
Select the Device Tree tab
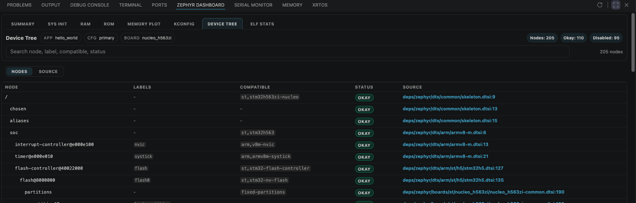(x=222, y=24)
